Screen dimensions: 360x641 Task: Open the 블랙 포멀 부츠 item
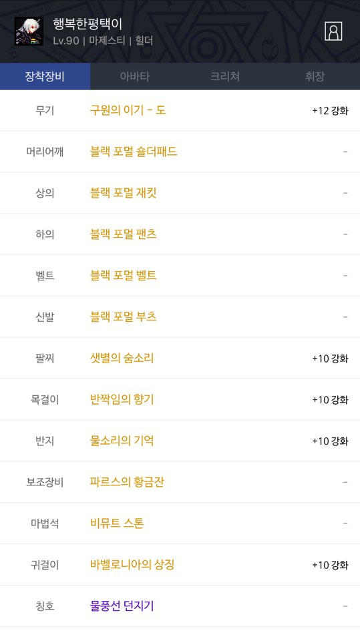coord(123,316)
